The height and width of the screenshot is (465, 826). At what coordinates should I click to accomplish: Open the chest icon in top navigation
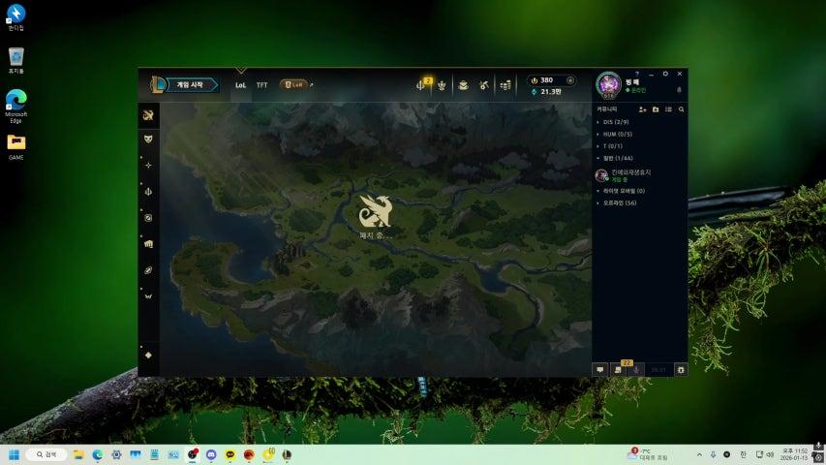click(463, 85)
